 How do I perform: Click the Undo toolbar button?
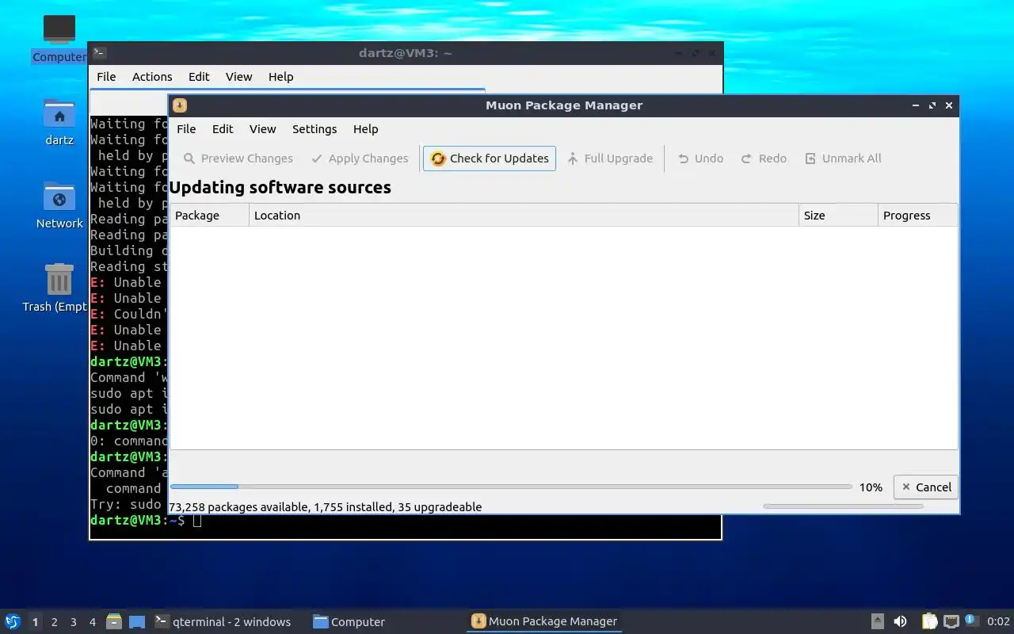(x=700, y=158)
